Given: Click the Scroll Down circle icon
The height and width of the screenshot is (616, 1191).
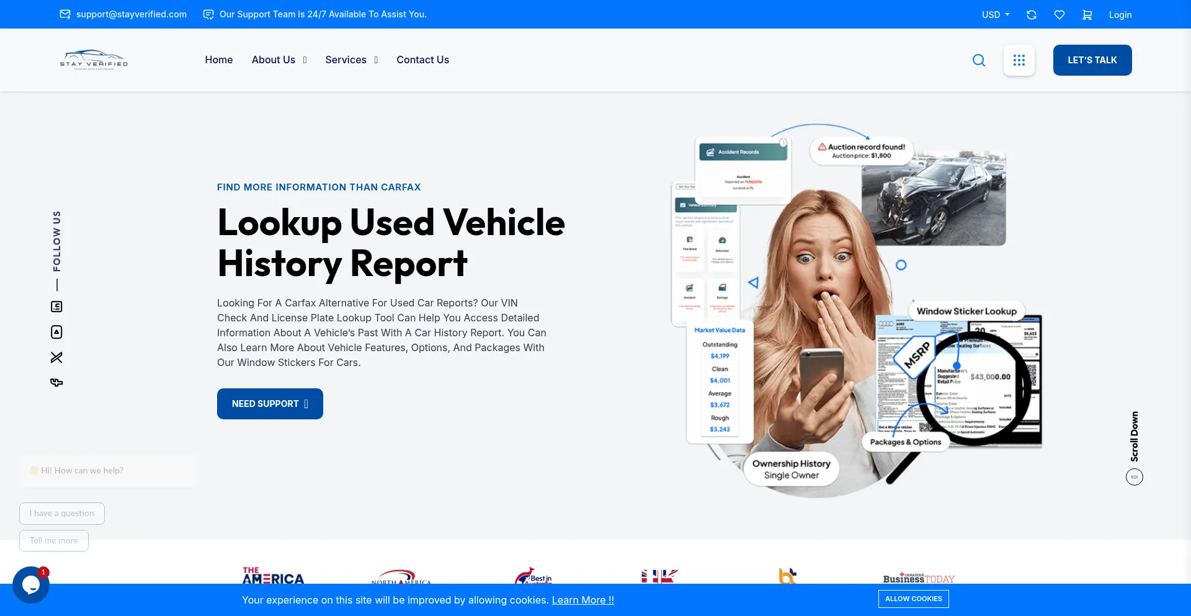Looking at the screenshot, I should coord(1134,477).
